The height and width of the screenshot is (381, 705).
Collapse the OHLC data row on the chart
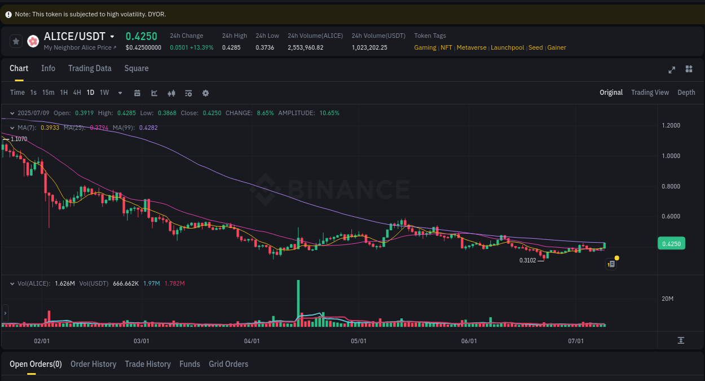(x=12, y=112)
